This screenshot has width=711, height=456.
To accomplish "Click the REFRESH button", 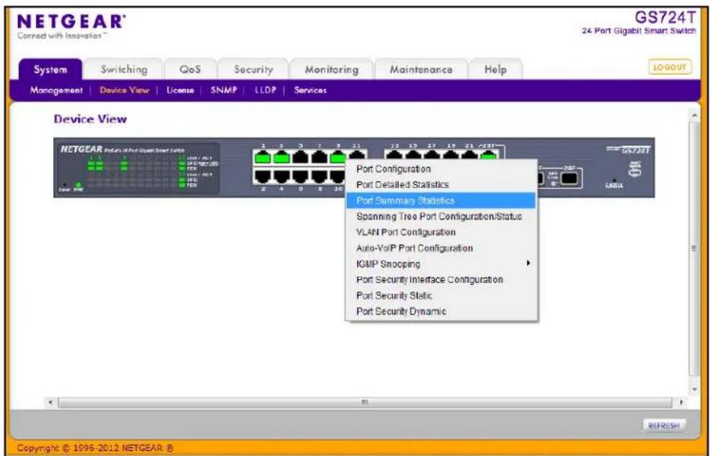I will (x=664, y=426).
